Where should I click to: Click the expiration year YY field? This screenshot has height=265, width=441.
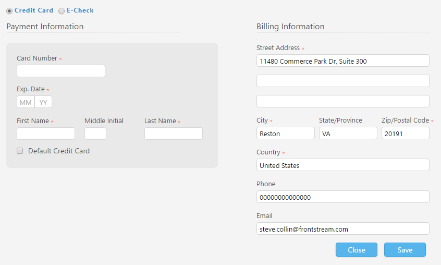(x=43, y=102)
